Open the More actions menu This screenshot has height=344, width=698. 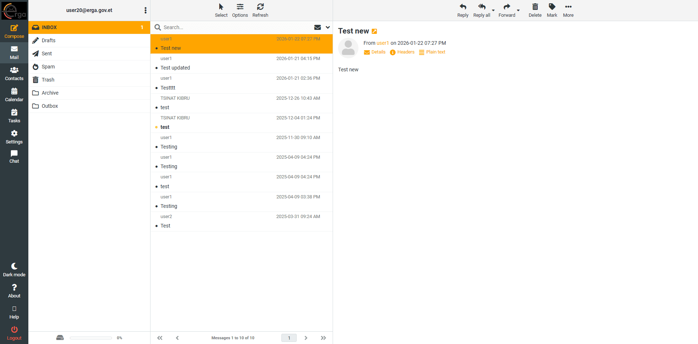568,11
